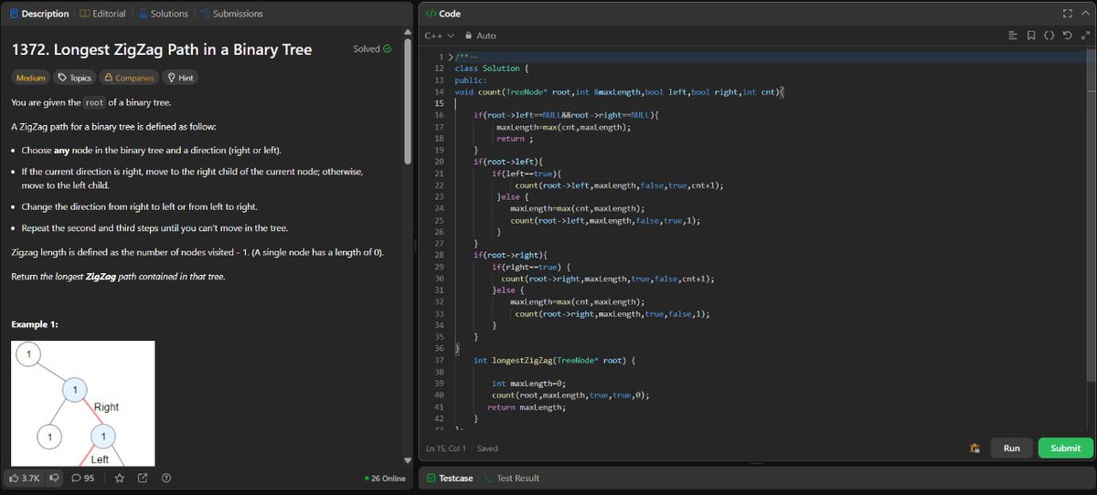The image size is (1097, 495).
Task: Click 'int maxLength=0;' on line 39
Action: coord(529,384)
